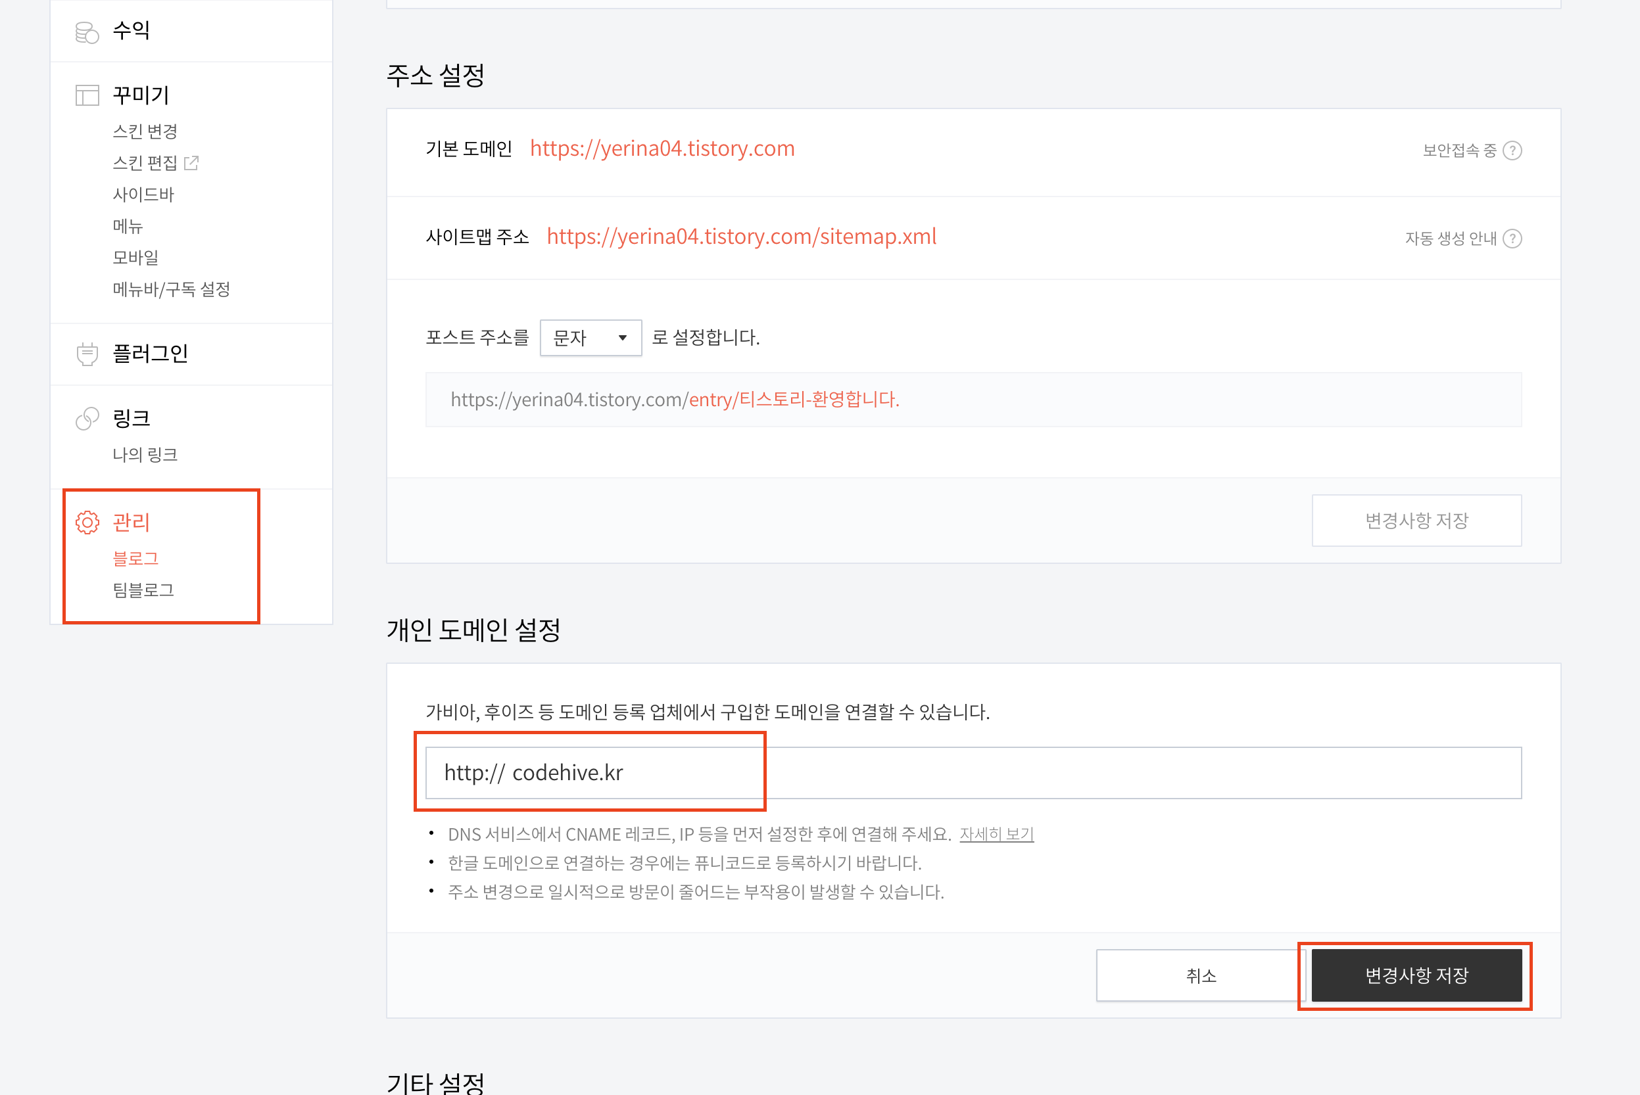Image resolution: width=1640 pixels, height=1095 pixels.
Task: Open the 모바일 settings item
Action: click(135, 258)
